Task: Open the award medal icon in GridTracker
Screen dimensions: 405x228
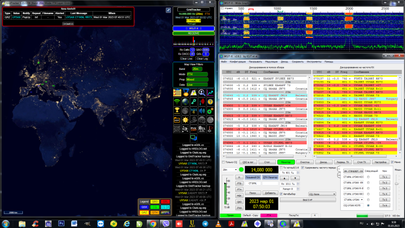Action: tap(185, 93)
